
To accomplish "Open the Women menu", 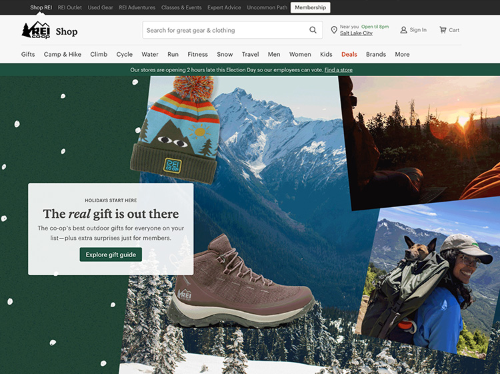I will 300,54.
